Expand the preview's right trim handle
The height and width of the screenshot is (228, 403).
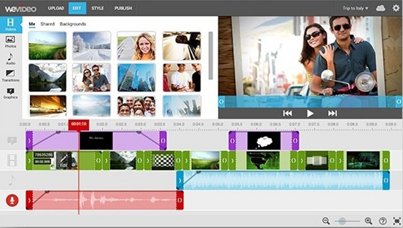(x=399, y=101)
